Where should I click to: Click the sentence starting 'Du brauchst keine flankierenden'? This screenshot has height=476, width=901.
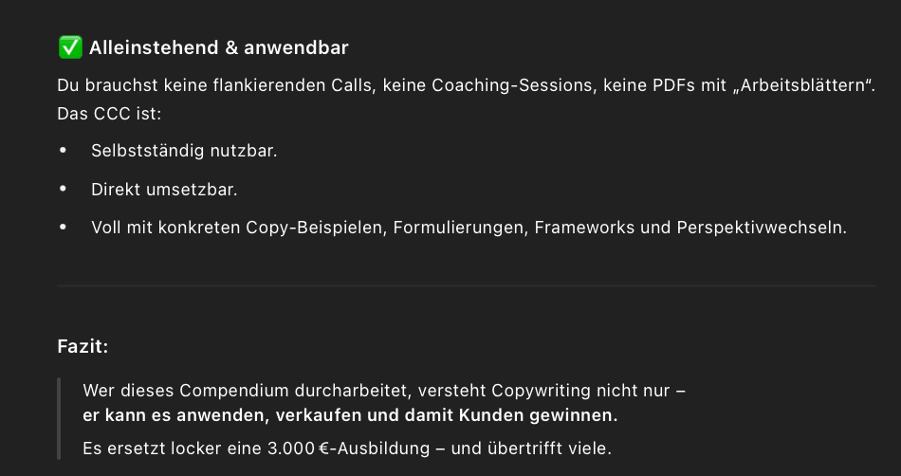click(x=466, y=85)
